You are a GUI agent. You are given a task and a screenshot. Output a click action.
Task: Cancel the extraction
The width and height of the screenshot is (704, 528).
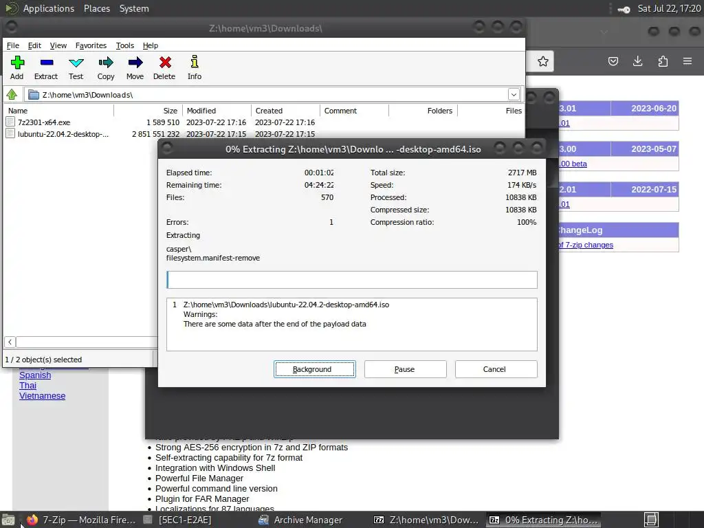click(x=496, y=369)
